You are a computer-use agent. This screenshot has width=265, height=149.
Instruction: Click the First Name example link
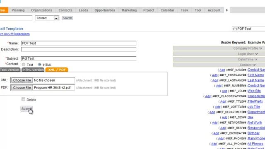pyautogui.click(x=256, y=75)
